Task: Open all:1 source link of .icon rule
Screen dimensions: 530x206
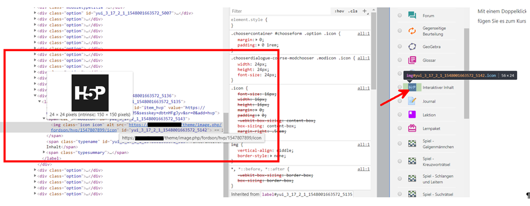Action: point(364,88)
